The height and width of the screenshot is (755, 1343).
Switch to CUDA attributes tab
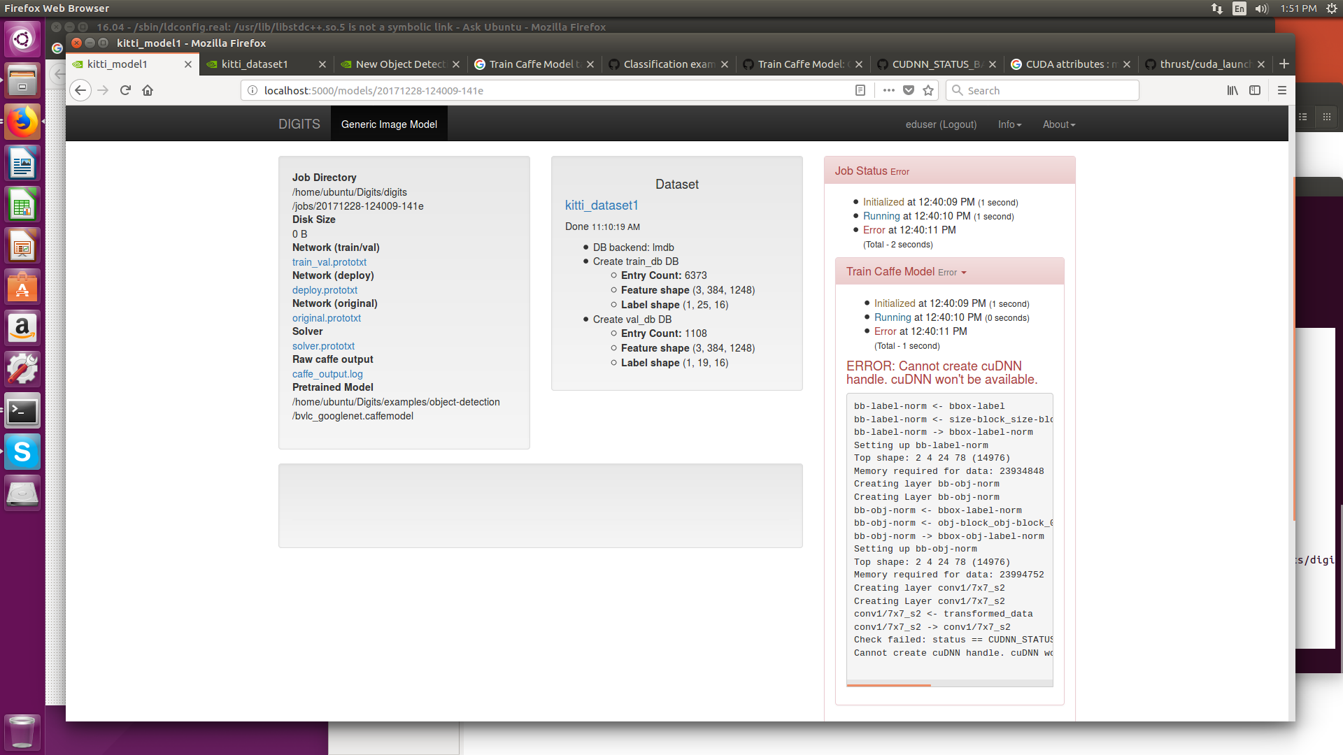tap(1064, 64)
